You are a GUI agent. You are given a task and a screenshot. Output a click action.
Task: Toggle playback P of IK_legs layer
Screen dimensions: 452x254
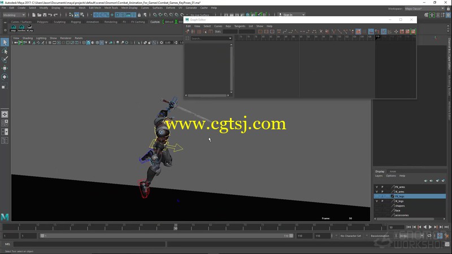pos(383,201)
